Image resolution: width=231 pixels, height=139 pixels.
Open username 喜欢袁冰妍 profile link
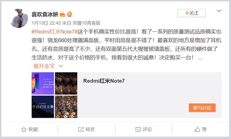(45, 15)
